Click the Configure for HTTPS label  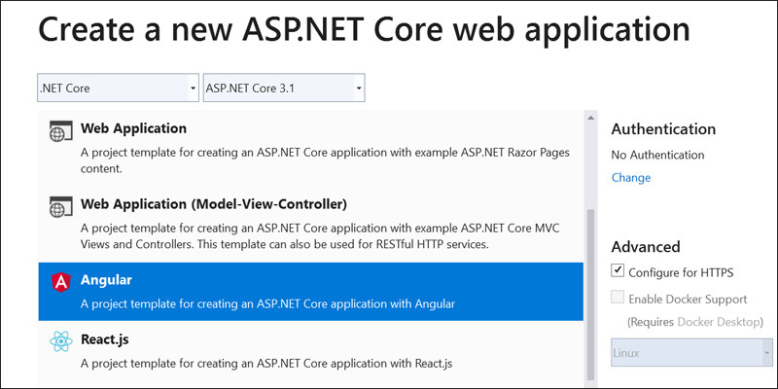(x=681, y=272)
